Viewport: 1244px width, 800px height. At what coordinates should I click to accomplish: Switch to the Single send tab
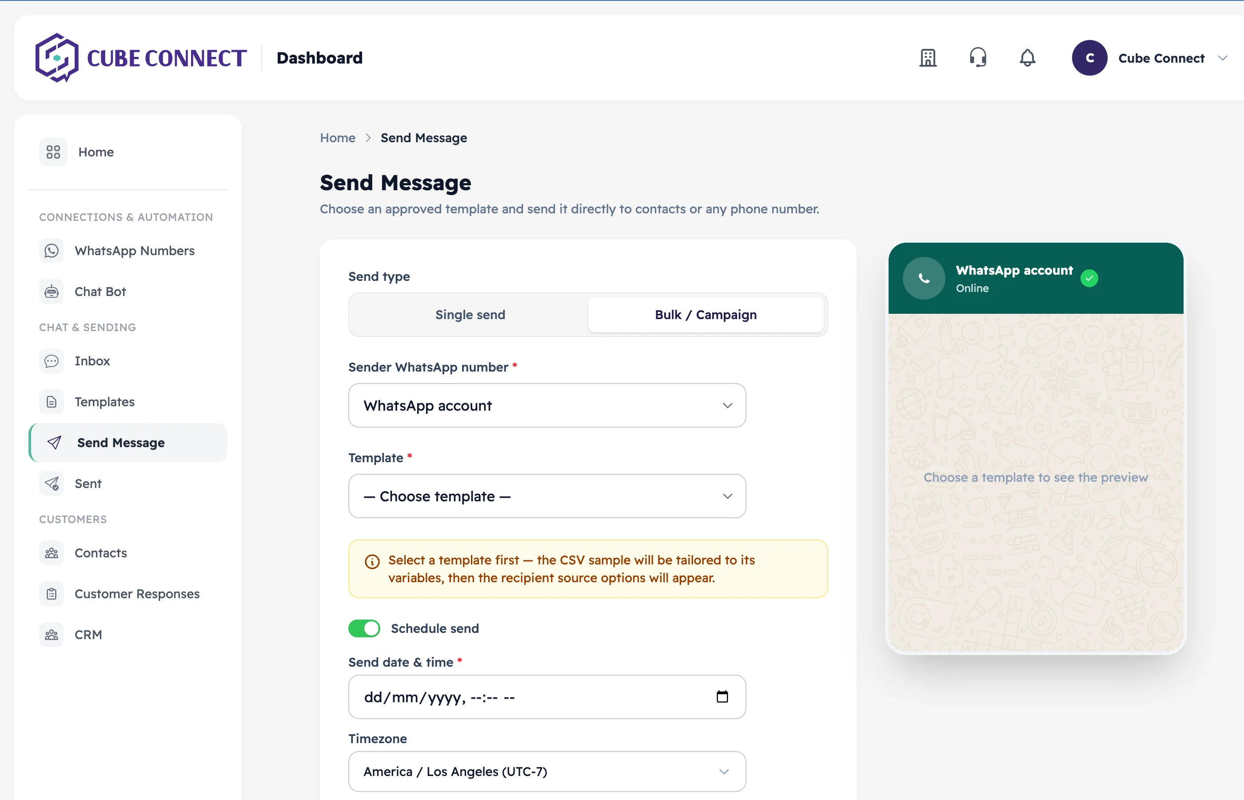tap(470, 315)
